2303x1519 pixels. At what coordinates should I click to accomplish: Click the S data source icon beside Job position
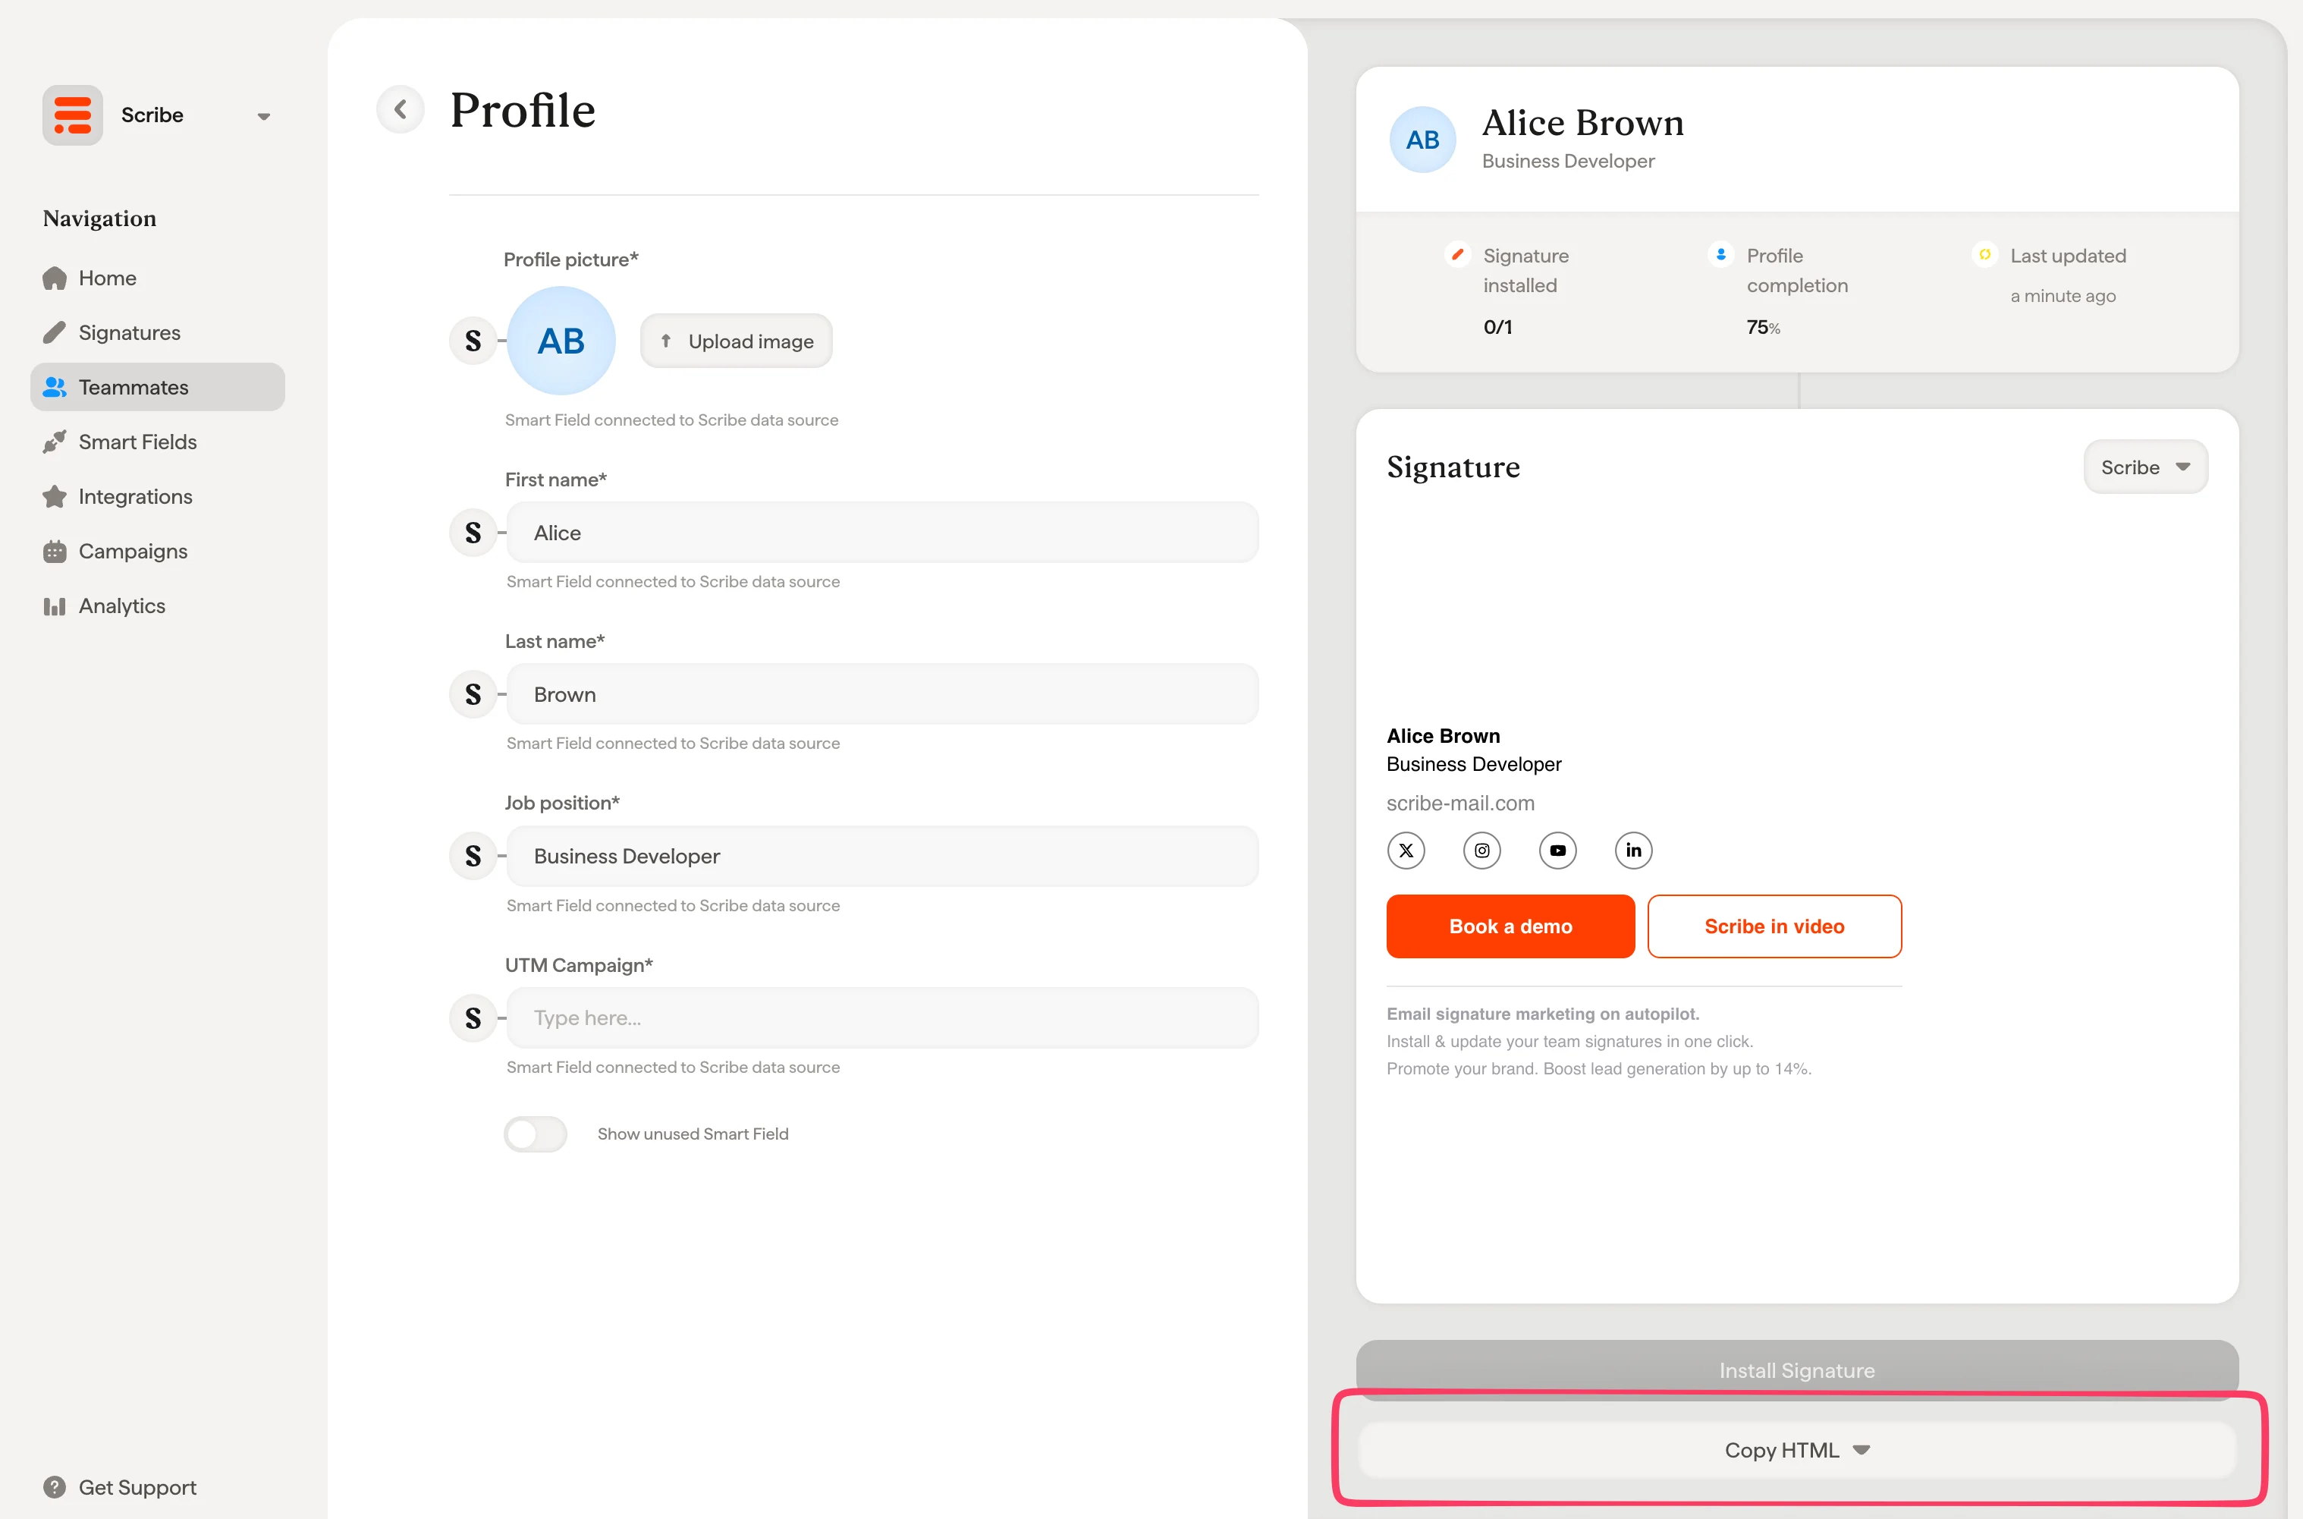click(x=473, y=857)
